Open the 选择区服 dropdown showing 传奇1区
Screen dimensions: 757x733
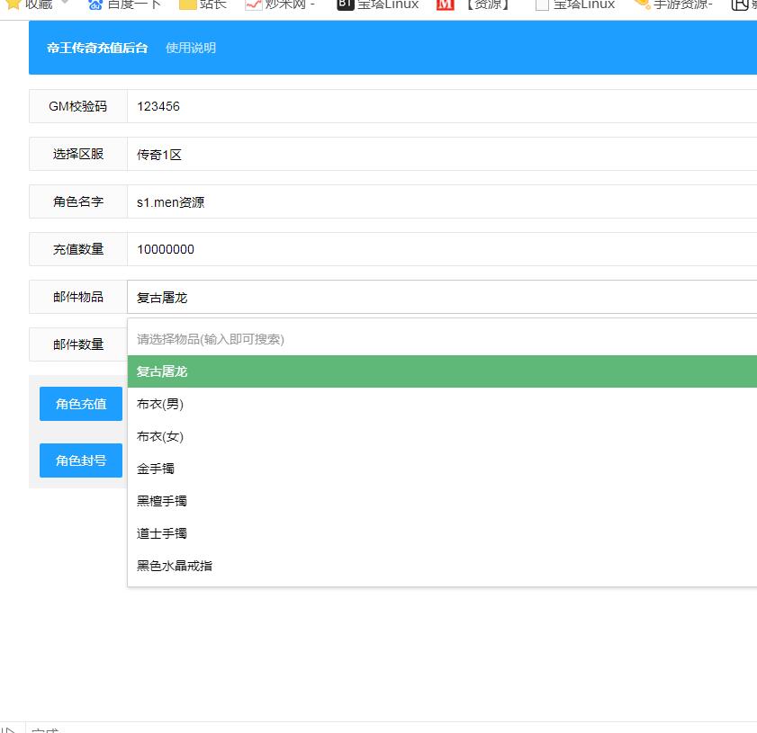tap(441, 155)
